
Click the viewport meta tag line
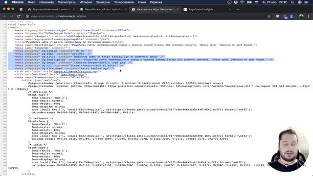pyautogui.click(x=106, y=36)
